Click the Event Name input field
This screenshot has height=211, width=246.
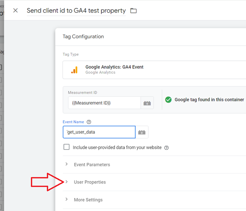coord(99,132)
